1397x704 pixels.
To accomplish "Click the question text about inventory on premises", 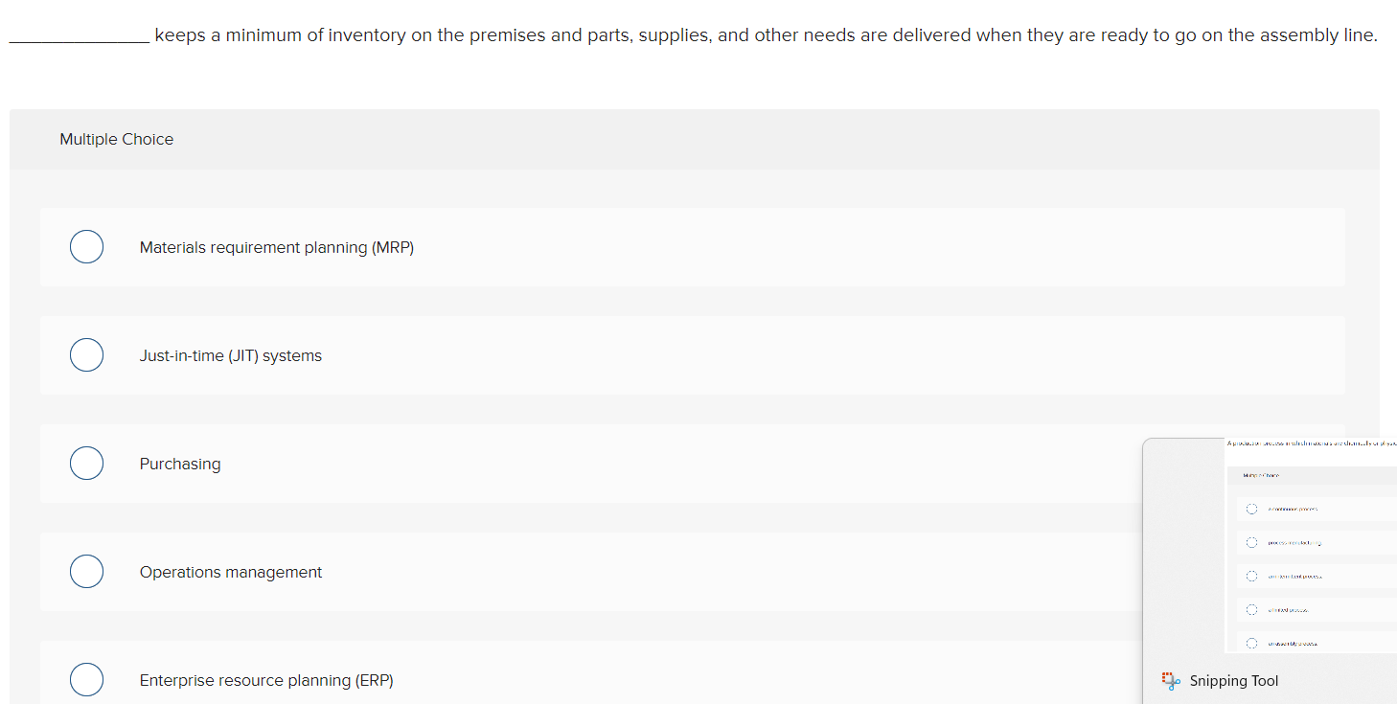I will click(x=671, y=34).
